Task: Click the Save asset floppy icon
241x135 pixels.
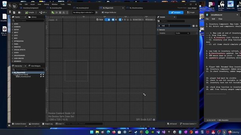Action: [14, 12]
